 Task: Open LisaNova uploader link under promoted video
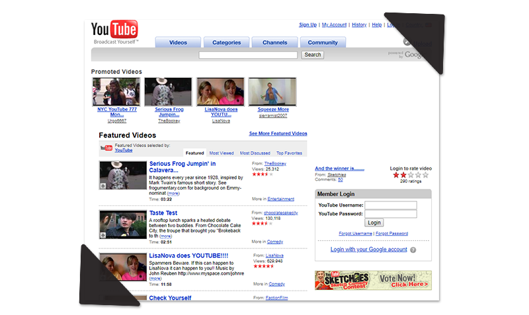point(221,121)
